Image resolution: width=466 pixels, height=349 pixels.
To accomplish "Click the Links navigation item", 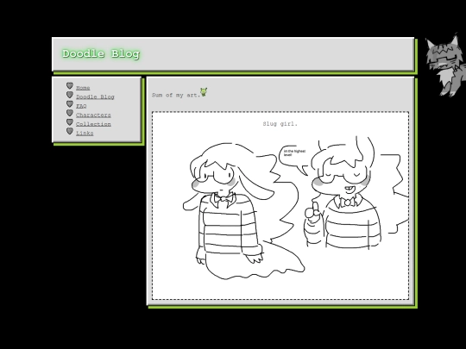I will pos(85,134).
